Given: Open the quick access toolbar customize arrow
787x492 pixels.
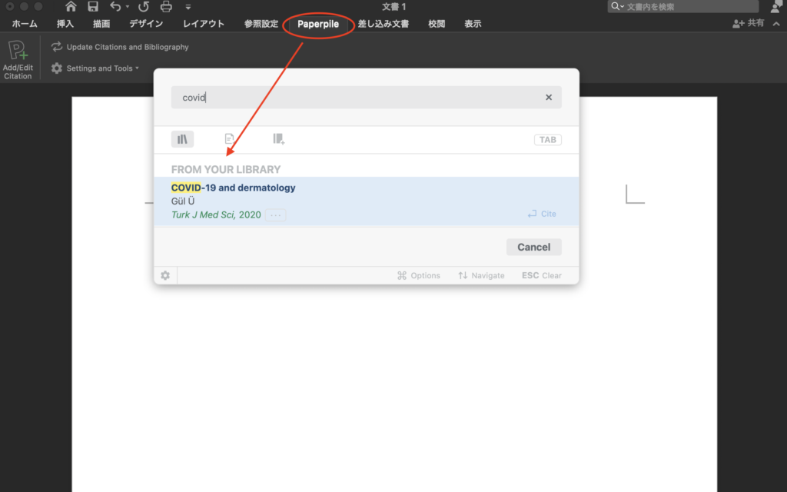Looking at the screenshot, I should tap(188, 7).
